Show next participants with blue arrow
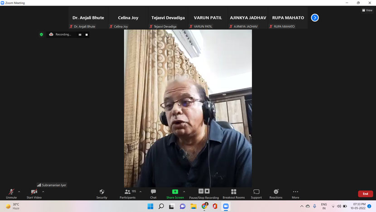Image resolution: width=376 pixels, height=212 pixels. 315,18
